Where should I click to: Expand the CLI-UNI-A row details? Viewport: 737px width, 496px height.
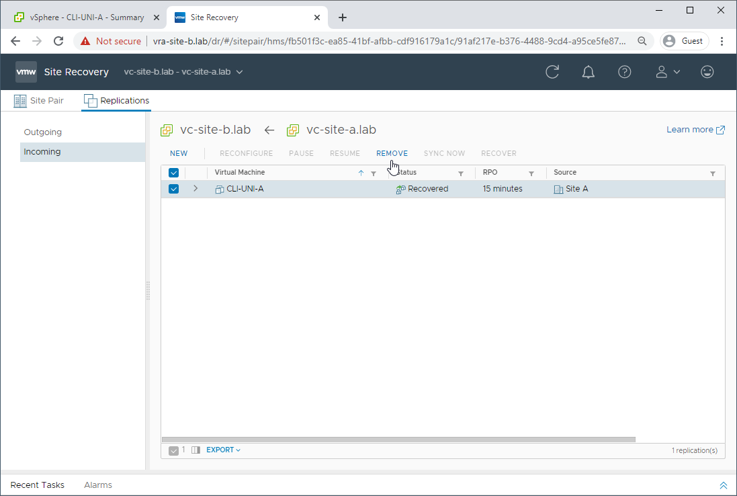[196, 189]
